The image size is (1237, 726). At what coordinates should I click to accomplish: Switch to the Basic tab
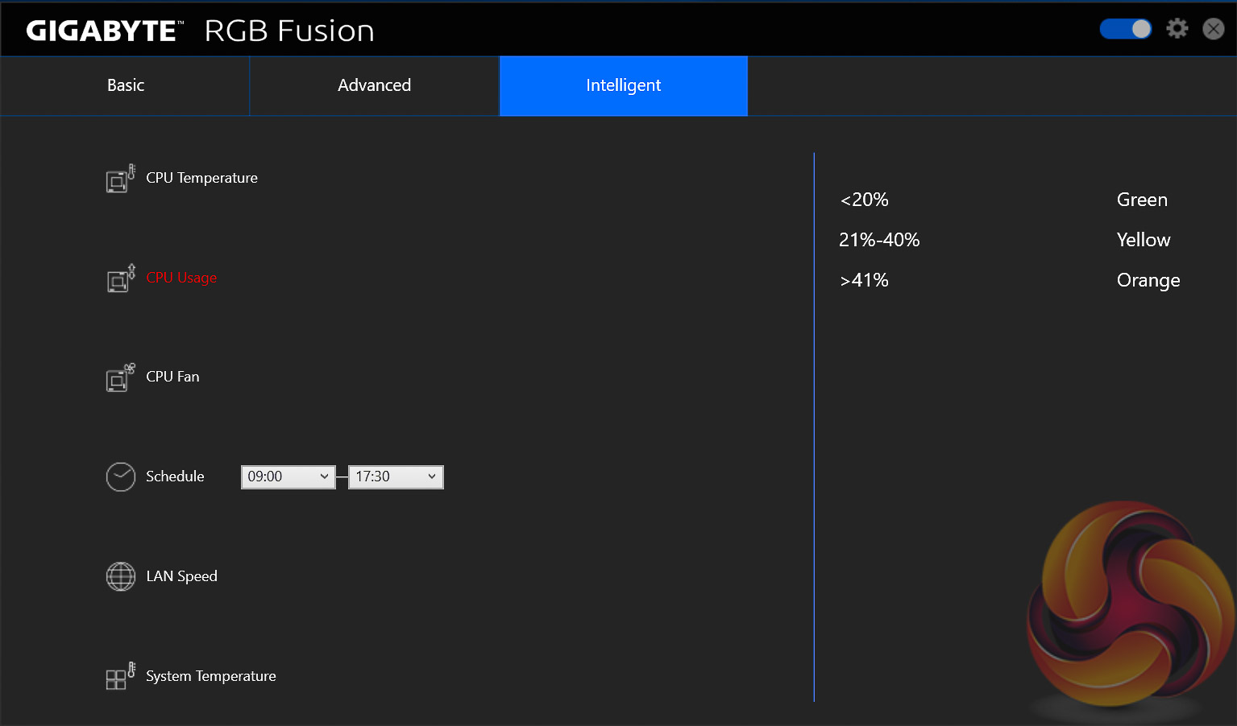(126, 85)
